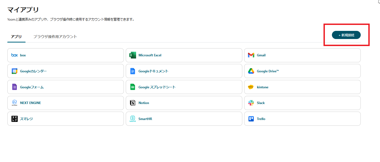Image resolution: width=380 pixels, height=162 pixels.
Task: Select the スマレジ label text
Action: [x=27, y=119]
